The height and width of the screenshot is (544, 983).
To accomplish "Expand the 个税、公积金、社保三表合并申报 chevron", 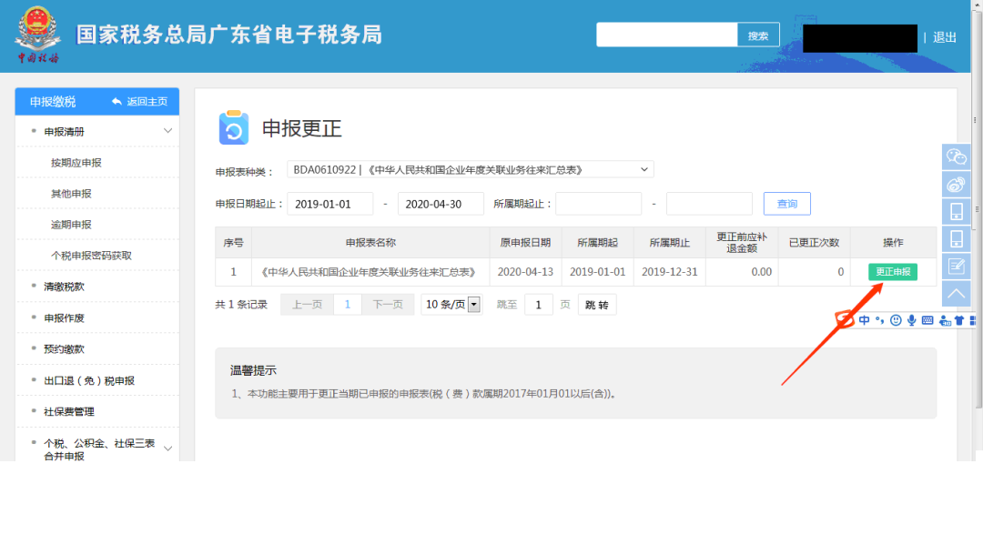I will tap(167, 448).
